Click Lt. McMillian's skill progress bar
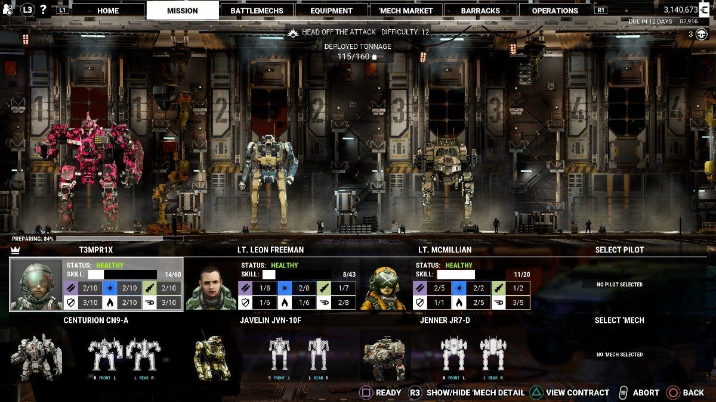 click(470, 275)
